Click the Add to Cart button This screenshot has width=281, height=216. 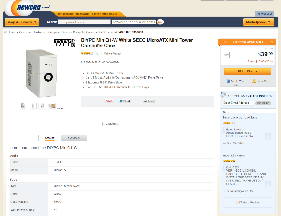(247, 71)
